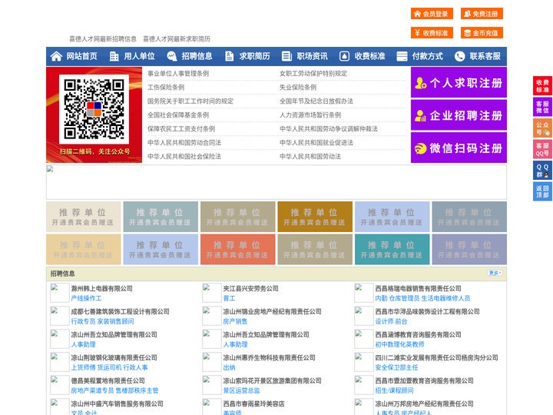Image resolution: width=553 pixels, height=415 pixels.
Task: Click the logo for 德昌美程置地有限责任公司
Action: pyautogui.click(x=59, y=385)
